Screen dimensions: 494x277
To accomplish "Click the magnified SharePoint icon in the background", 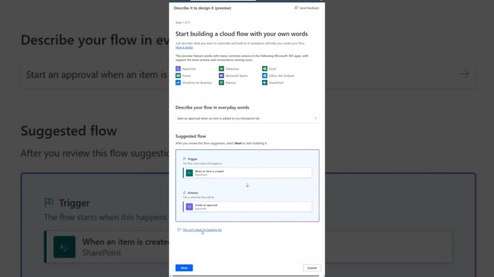I will 64,247.
